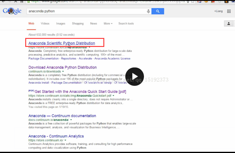235x153 pixels.
Task: Switch to the Images tab
Action: [x=60, y=24]
